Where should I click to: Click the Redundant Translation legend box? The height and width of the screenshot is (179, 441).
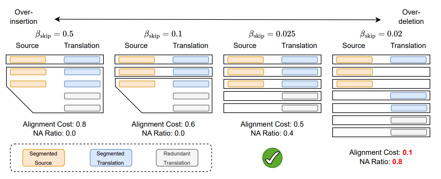(177, 158)
